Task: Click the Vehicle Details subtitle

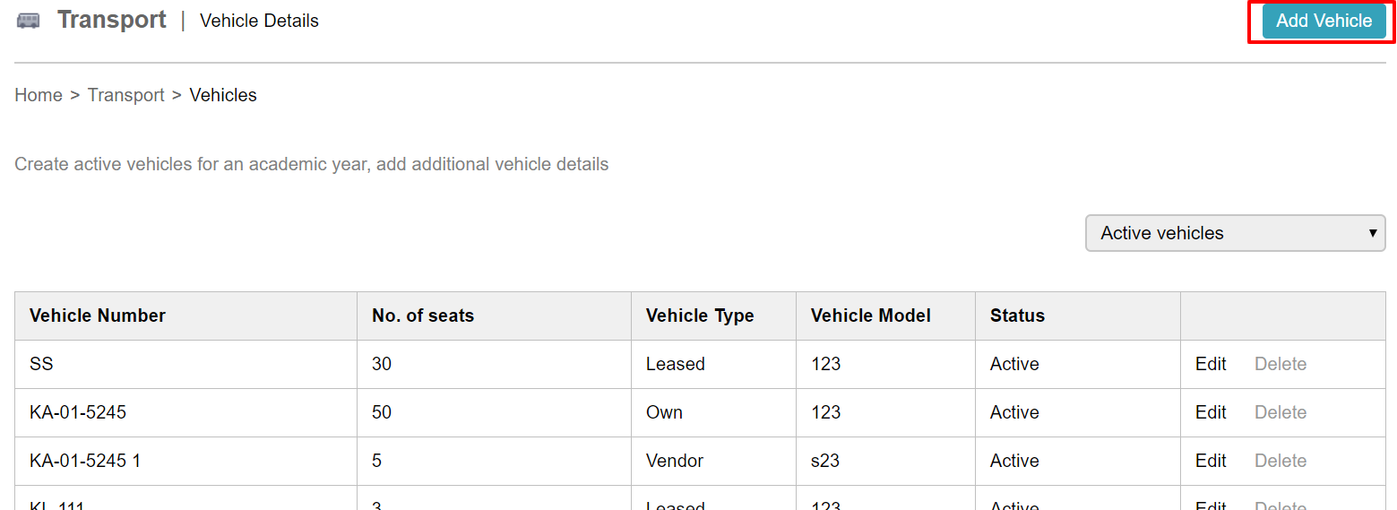Action: tap(259, 21)
